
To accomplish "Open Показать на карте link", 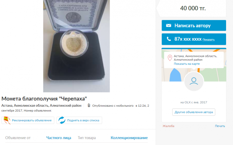I will coord(187,64).
